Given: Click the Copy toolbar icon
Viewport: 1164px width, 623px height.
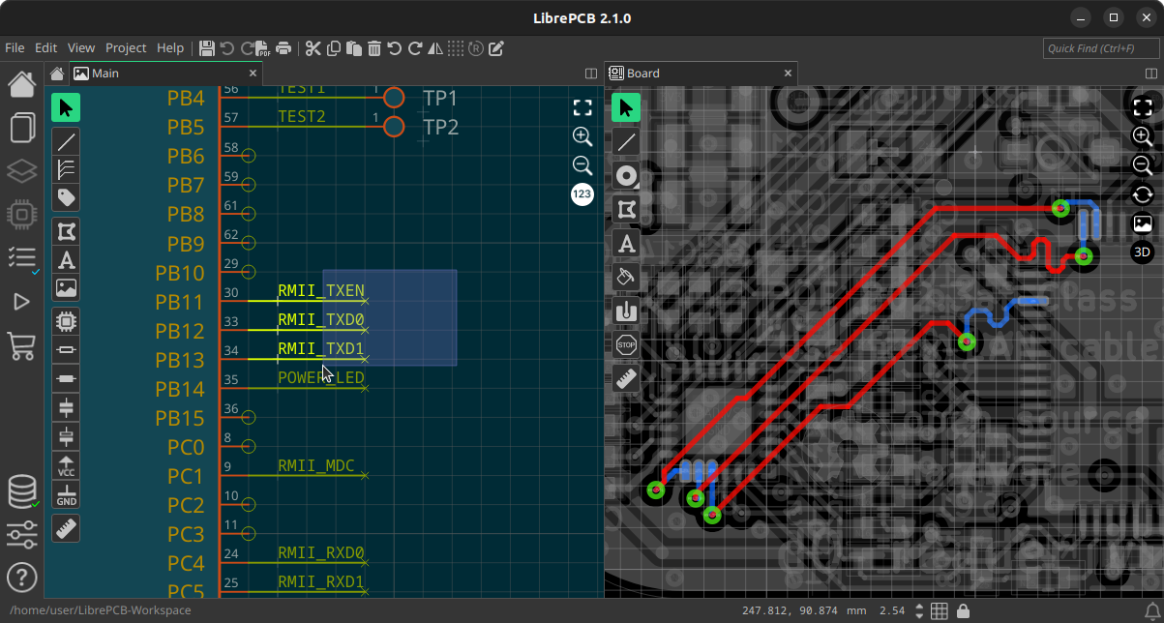Looking at the screenshot, I should 334,47.
